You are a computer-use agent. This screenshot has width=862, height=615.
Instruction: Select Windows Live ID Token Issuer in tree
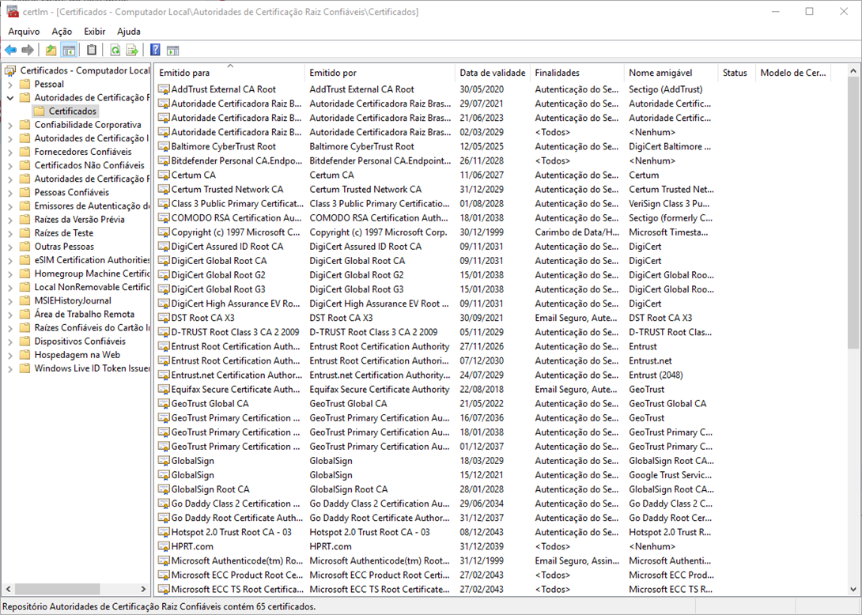pos(92,368)
